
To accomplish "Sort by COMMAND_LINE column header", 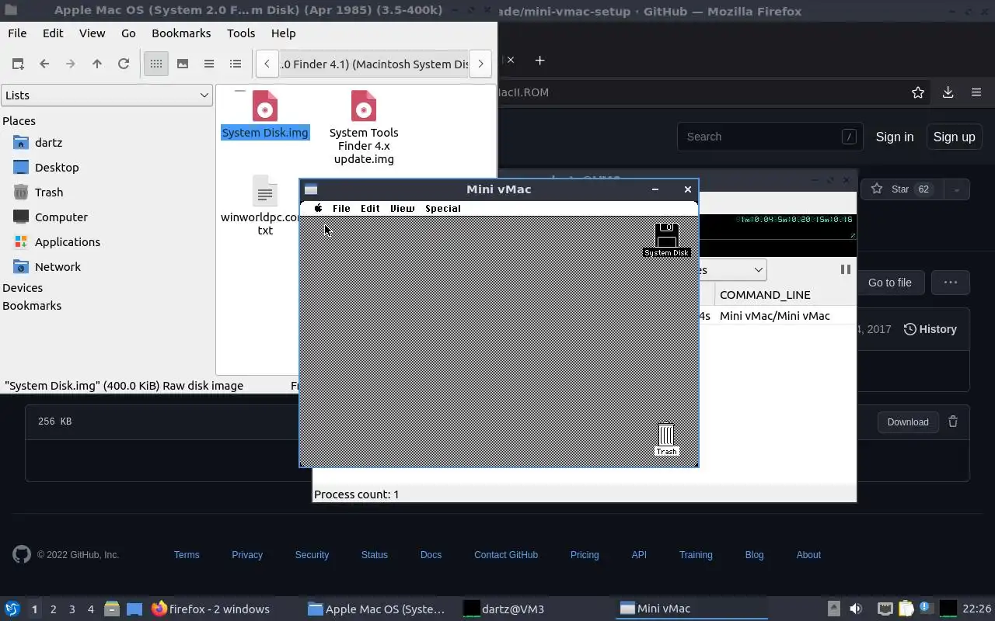I will click(x=765, y=295).
